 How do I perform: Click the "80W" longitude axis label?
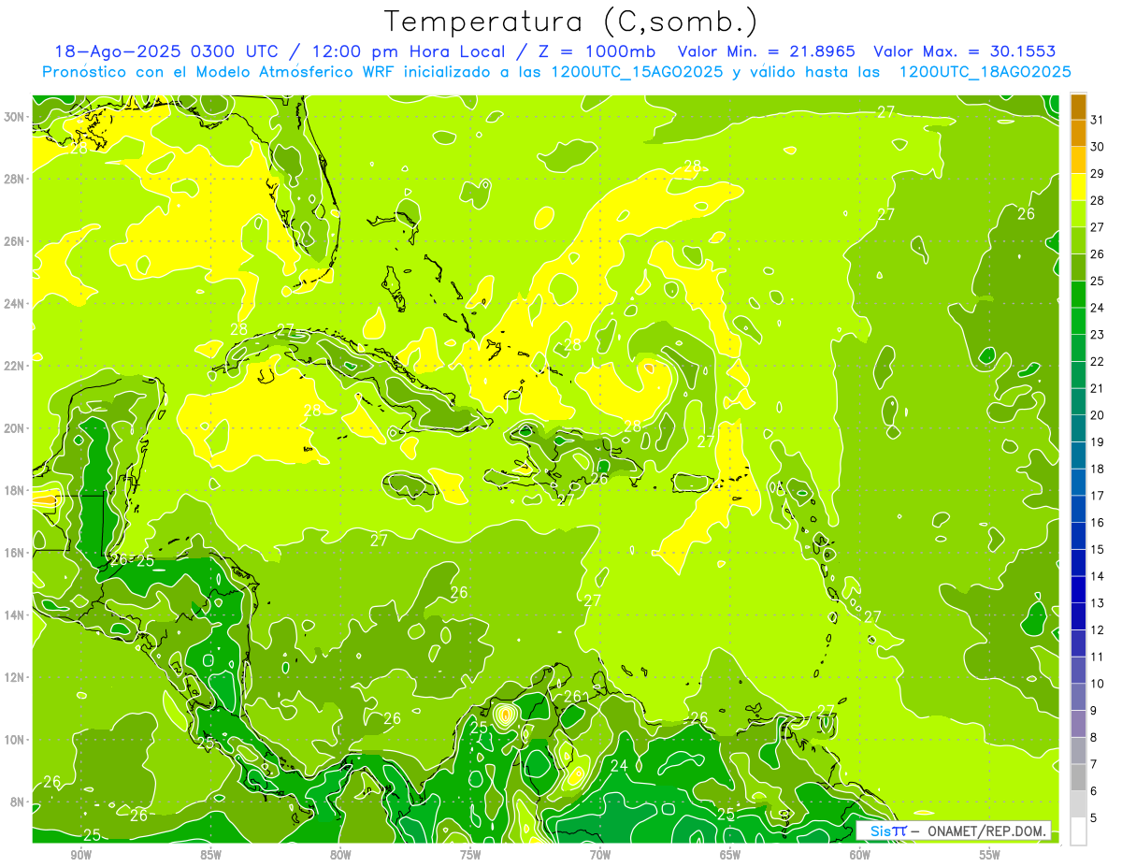340,854
